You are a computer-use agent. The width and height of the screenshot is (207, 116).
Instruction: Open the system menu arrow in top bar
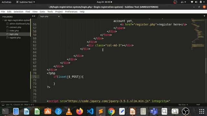point(204,2)
